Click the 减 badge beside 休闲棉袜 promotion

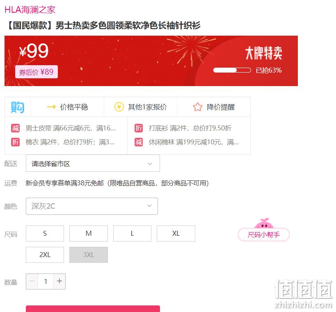139,142
